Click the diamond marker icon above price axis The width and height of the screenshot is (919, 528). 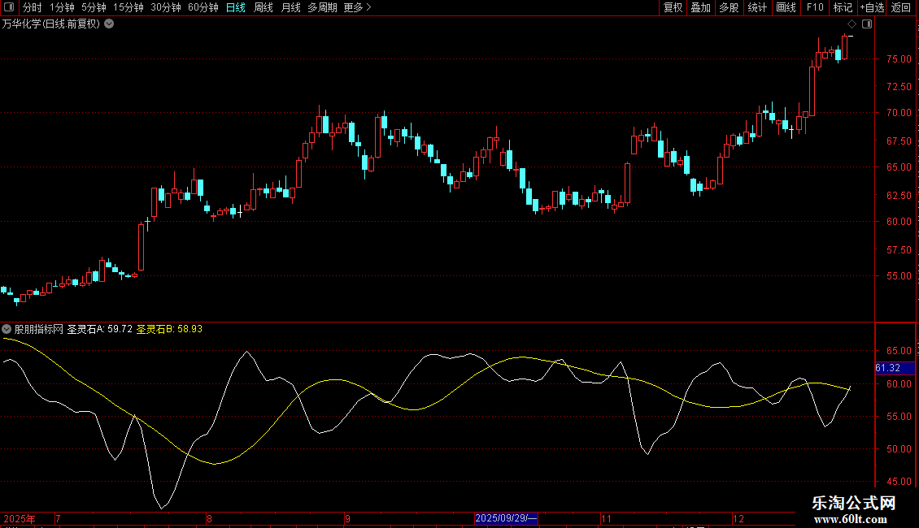click(851, 24)
